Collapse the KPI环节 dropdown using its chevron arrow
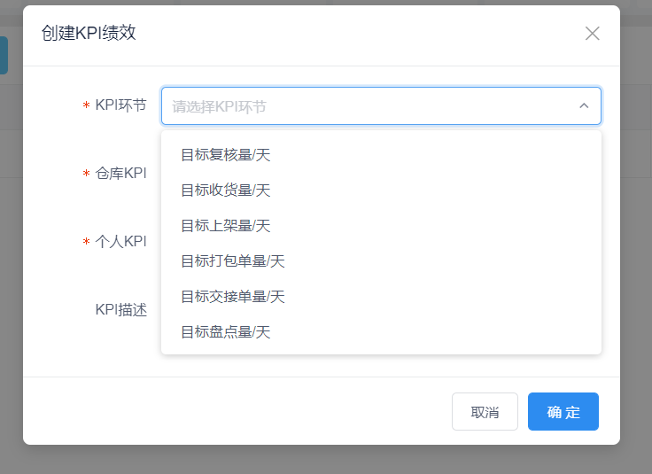This screenshot has width=652, height=474. click(x=584, y=105)
